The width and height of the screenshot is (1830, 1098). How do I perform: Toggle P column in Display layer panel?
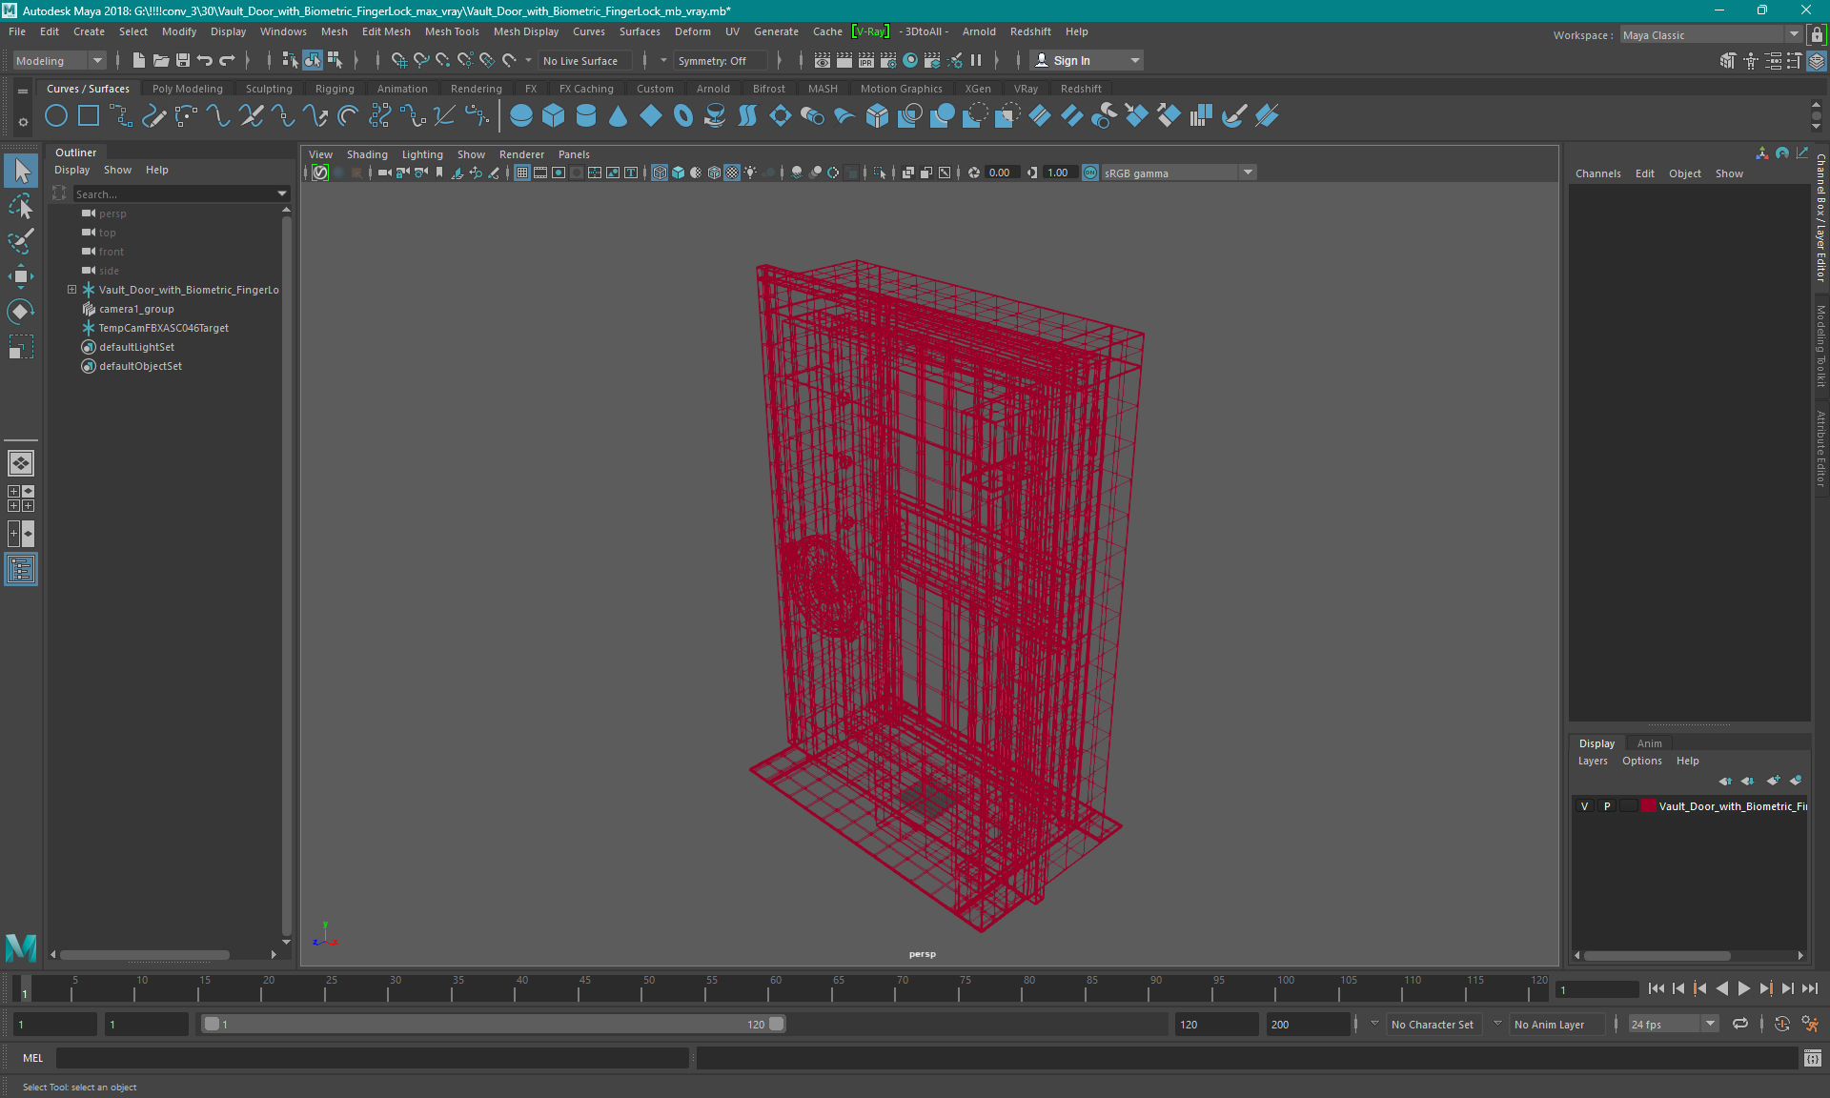tap(1606, 806)
